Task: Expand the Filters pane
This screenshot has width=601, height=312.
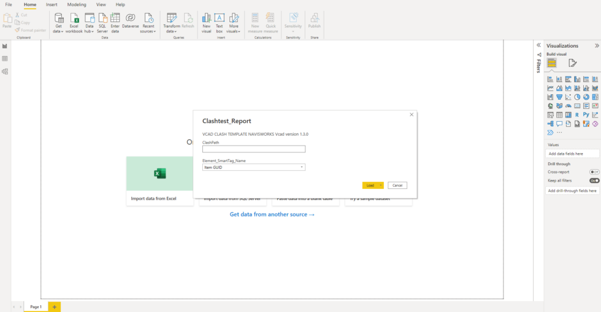Action: [538, 45]
